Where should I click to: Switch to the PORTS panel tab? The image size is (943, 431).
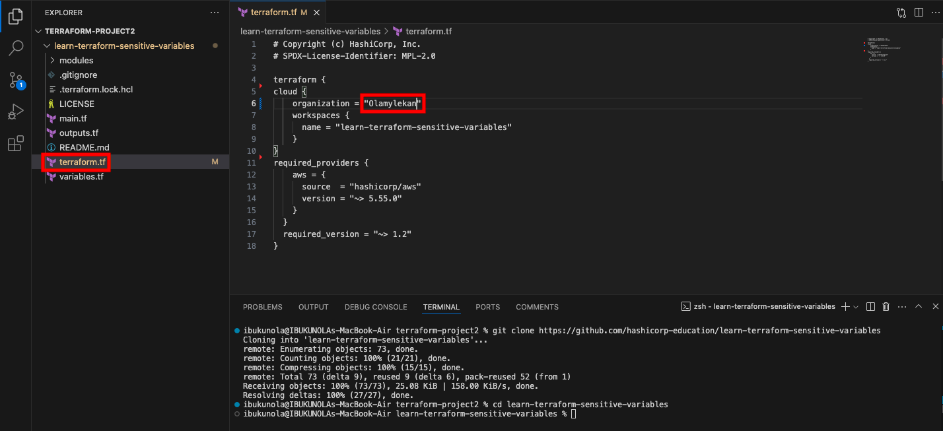coord(487,307)
